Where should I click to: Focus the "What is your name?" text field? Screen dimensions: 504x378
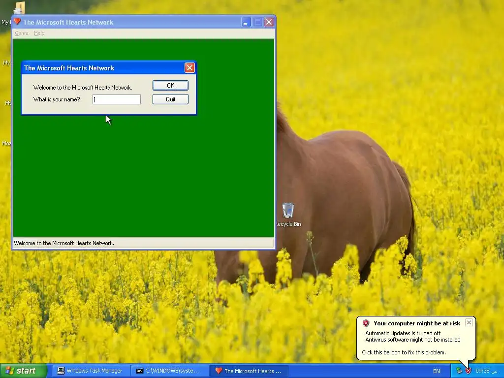pyautogui.click(x=116, y=99)
